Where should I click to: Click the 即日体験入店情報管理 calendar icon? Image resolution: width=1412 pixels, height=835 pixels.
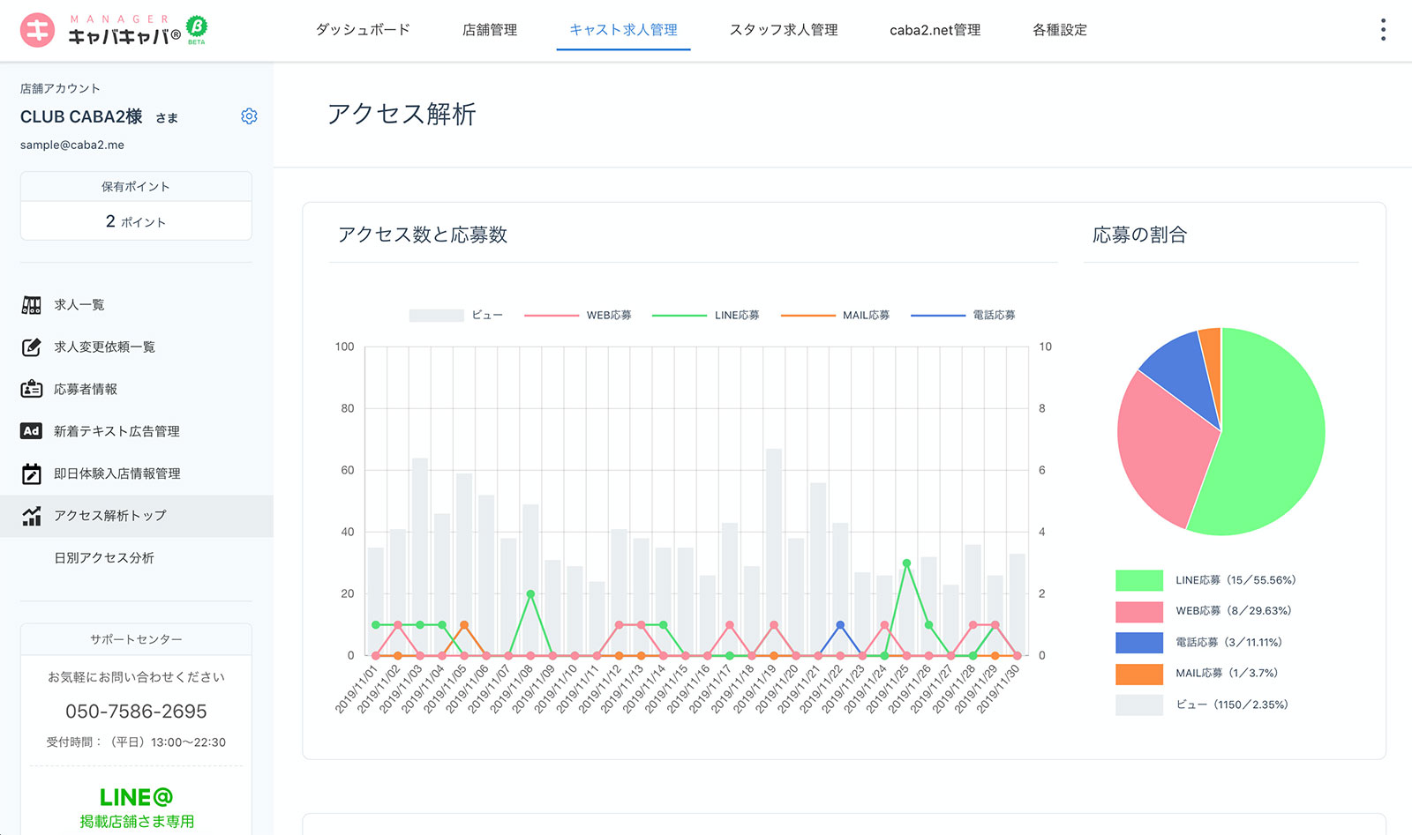coord(32,473)
